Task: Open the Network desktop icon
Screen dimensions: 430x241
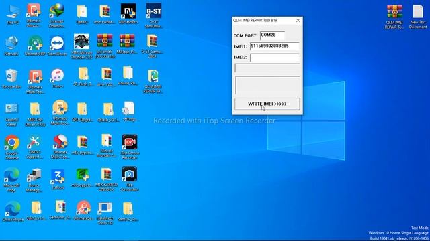Action: (x=12, y=46)
